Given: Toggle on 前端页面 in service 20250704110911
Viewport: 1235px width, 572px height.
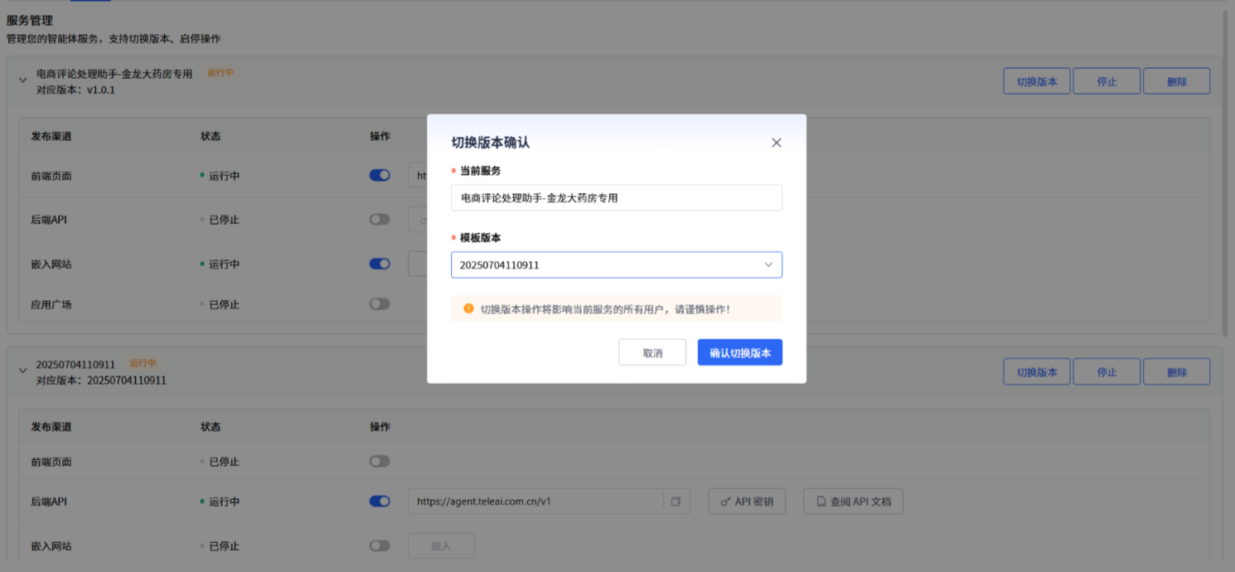Looking at the screenshot, I should (x=380, y=461).
